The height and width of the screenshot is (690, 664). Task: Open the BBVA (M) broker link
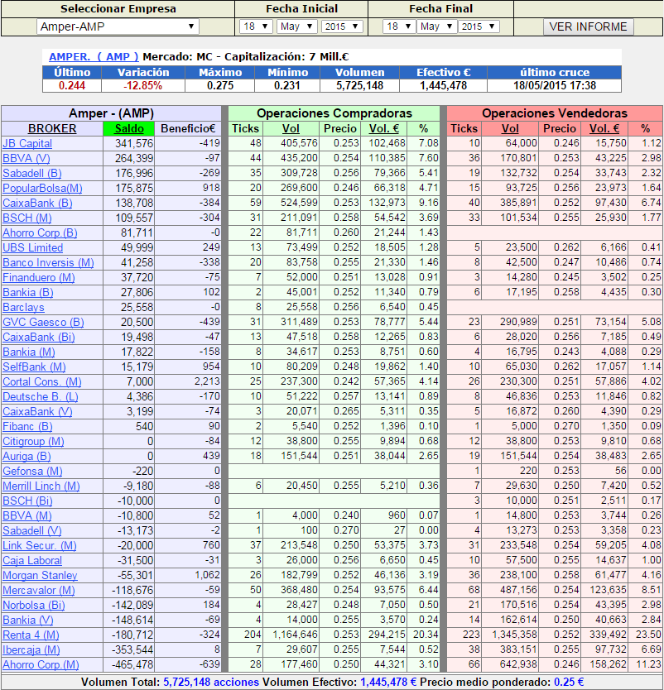pyautogui.click(x=27, y=515)
